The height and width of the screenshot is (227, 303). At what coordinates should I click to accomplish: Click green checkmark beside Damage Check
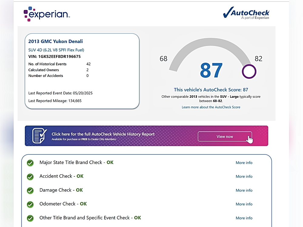(30, 190)
